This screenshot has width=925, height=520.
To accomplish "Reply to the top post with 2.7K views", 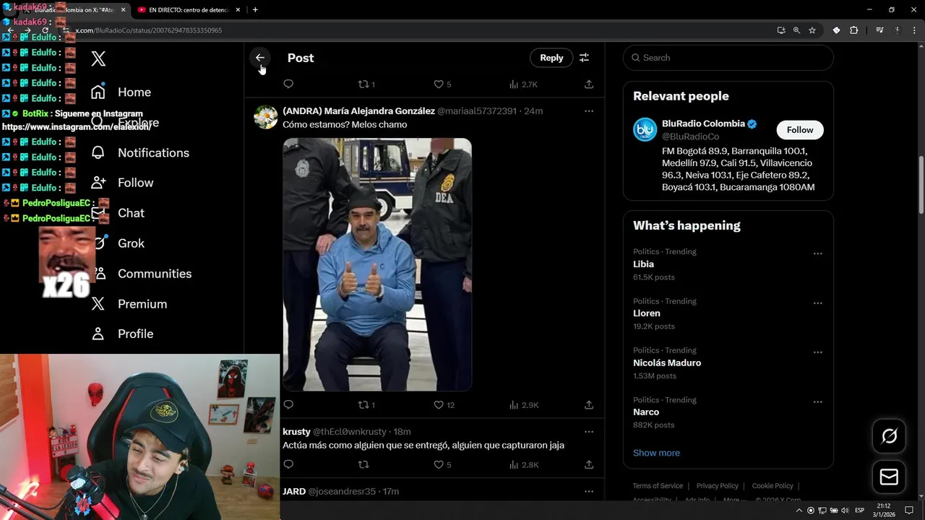I will [288, 84].
